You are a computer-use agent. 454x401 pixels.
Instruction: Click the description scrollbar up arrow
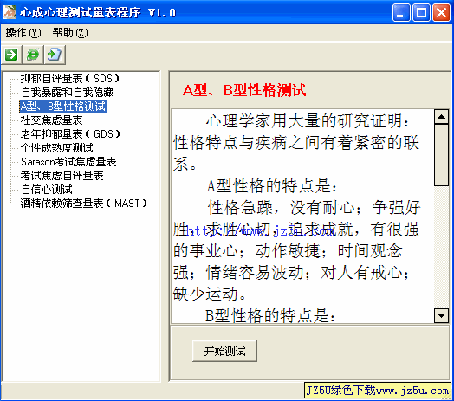coord(442,117)
